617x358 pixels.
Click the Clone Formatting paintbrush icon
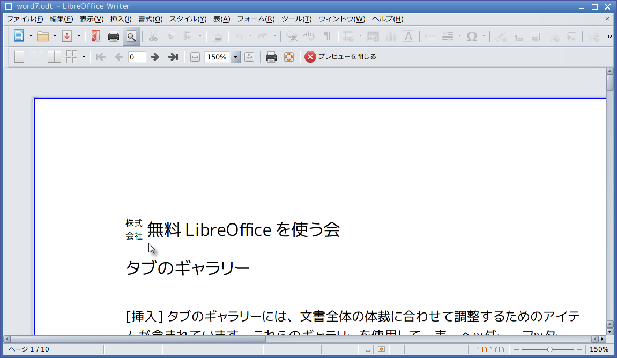pyautogui.click(x=218, y=36)
